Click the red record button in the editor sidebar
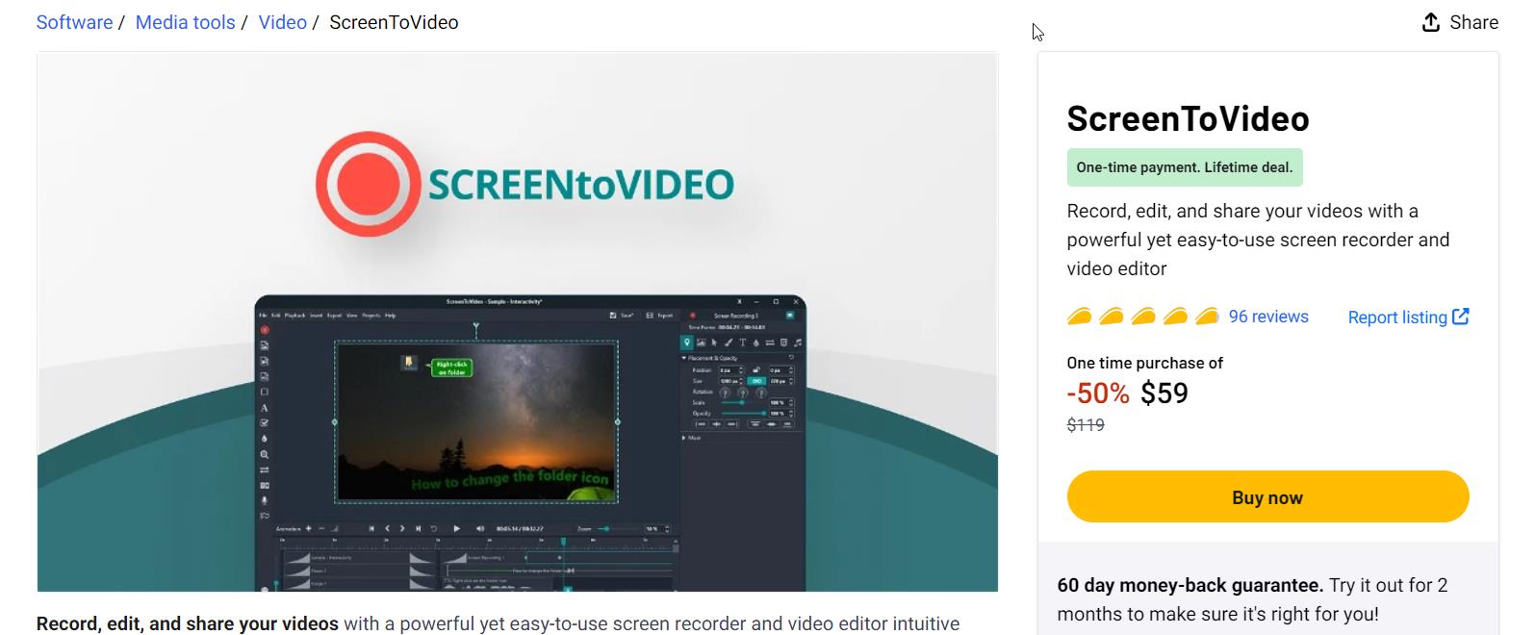1535x635 pixels. click(264, 330)
